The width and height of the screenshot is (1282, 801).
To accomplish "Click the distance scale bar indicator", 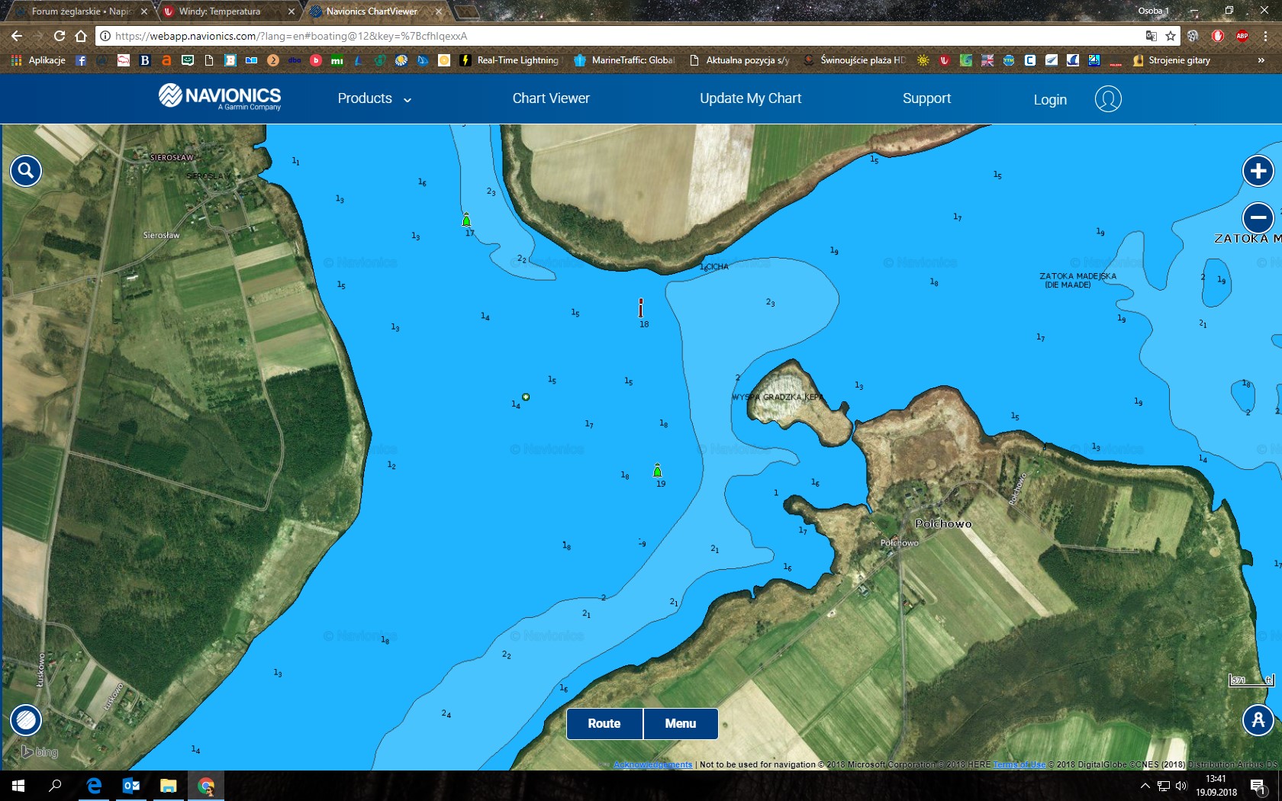I will pos(1251,680).
